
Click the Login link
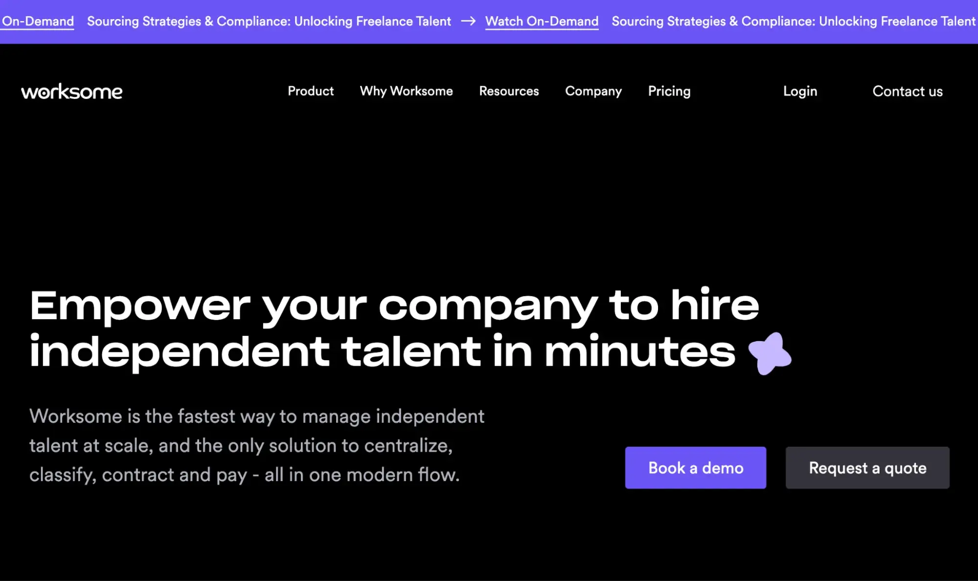[x=800, y=91]
